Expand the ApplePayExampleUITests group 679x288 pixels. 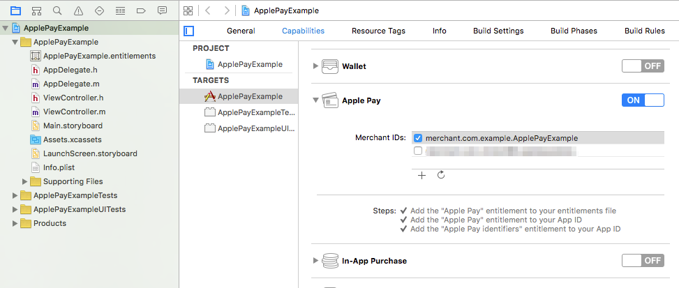coord(15,209)
